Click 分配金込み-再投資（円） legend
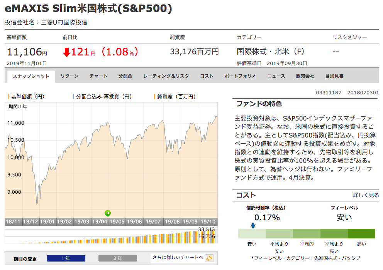This screenshot has height=270, width=383. pos(103,97)
